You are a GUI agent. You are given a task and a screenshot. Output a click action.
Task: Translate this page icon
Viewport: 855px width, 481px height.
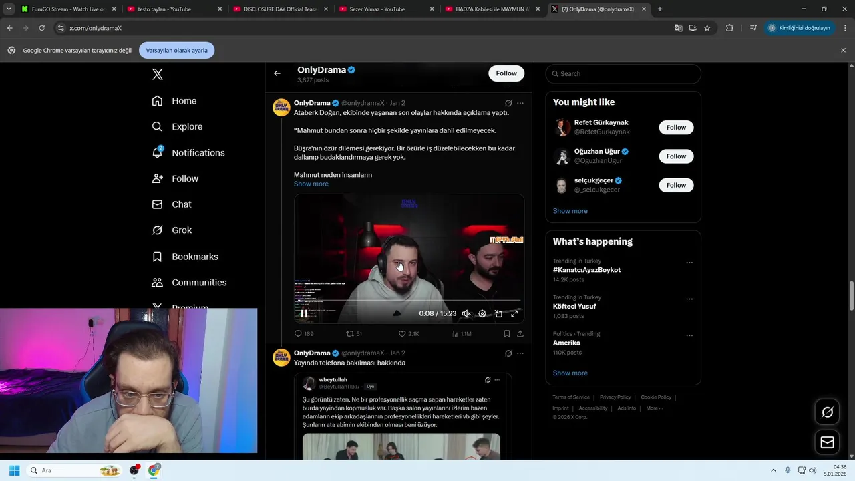[679, 28]
